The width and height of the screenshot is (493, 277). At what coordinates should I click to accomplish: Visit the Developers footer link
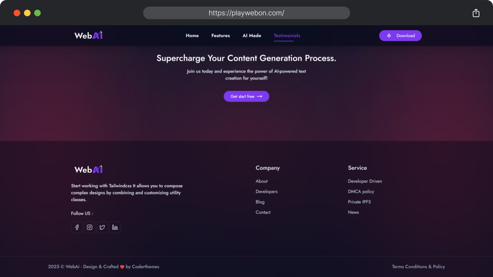tap(266, 191)
